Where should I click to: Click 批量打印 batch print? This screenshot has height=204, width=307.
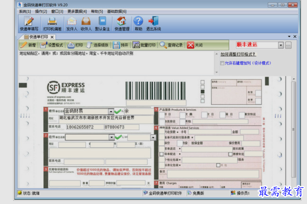144,45
